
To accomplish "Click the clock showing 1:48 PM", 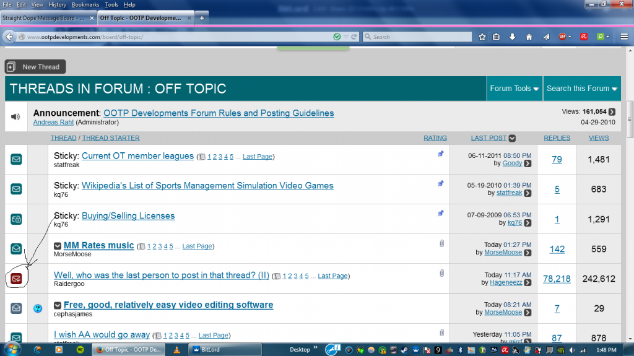I will (x=606, y=350).
